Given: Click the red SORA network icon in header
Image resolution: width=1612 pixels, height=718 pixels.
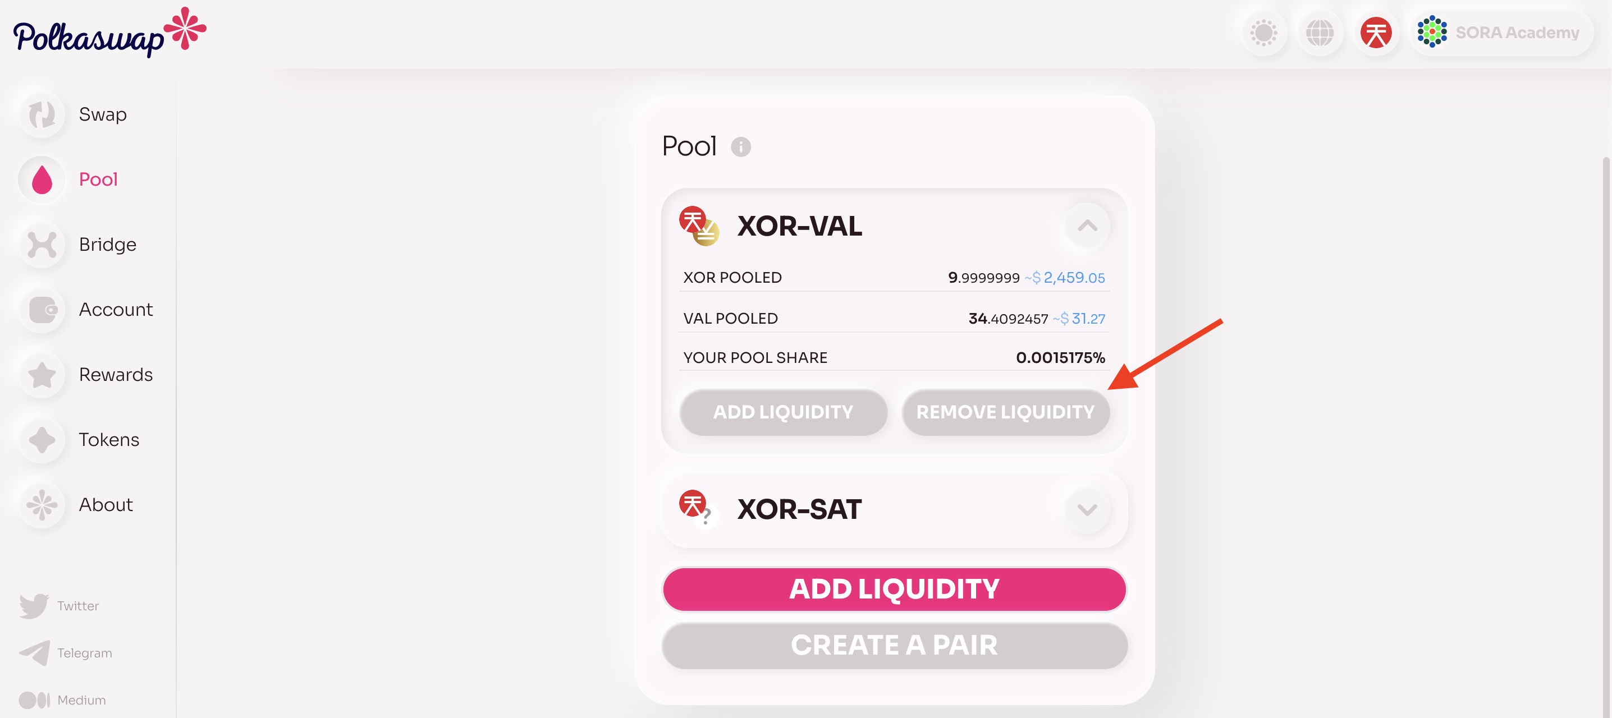Looking at the screenshot, I should 1376,33.
